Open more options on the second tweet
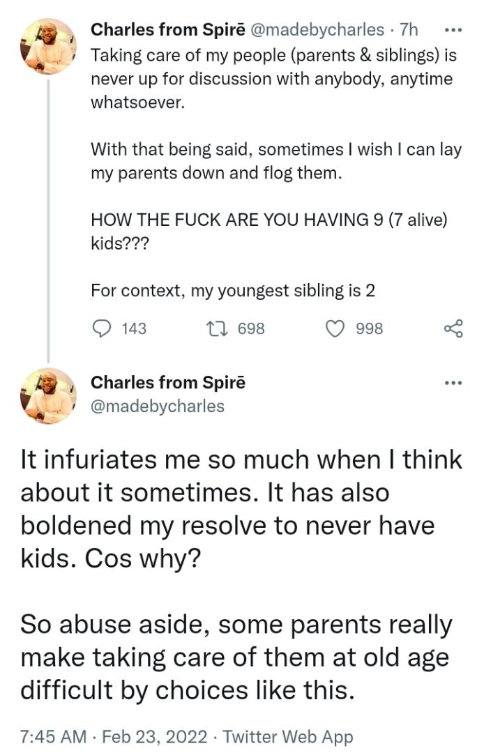484x753 pixels. tap(453, 383)
